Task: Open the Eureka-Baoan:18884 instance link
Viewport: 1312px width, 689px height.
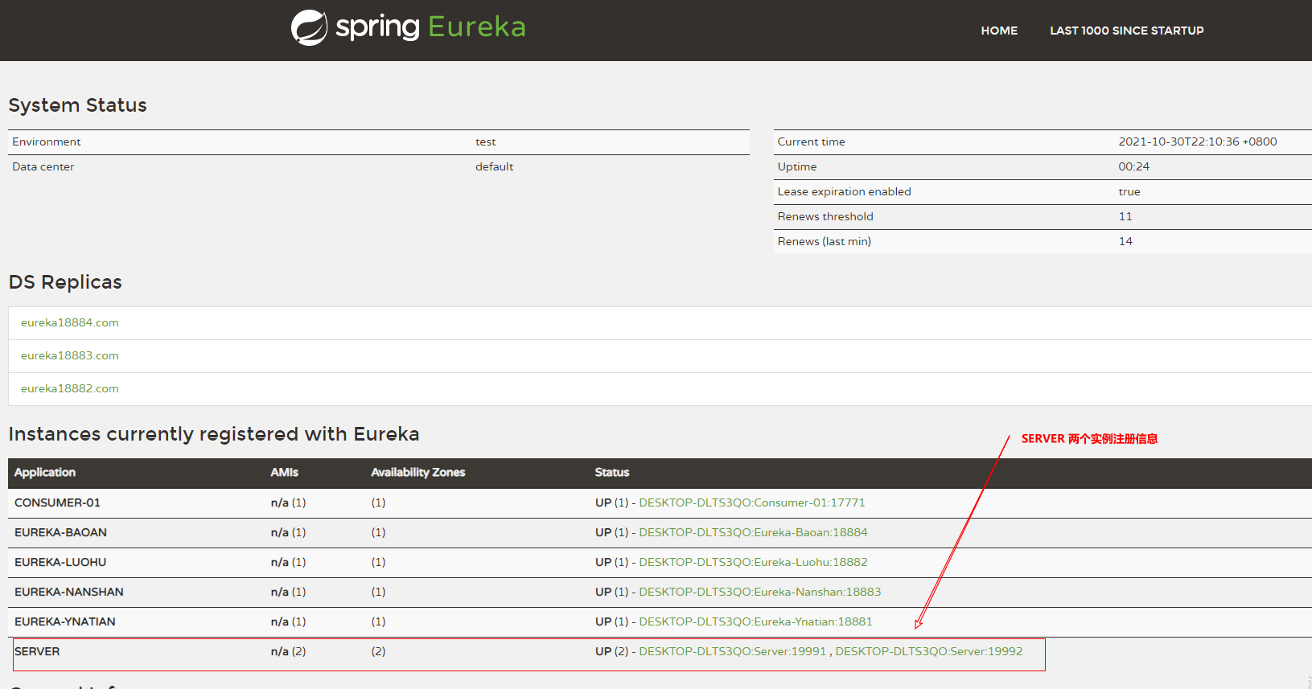Action: (x=753, y=532)
